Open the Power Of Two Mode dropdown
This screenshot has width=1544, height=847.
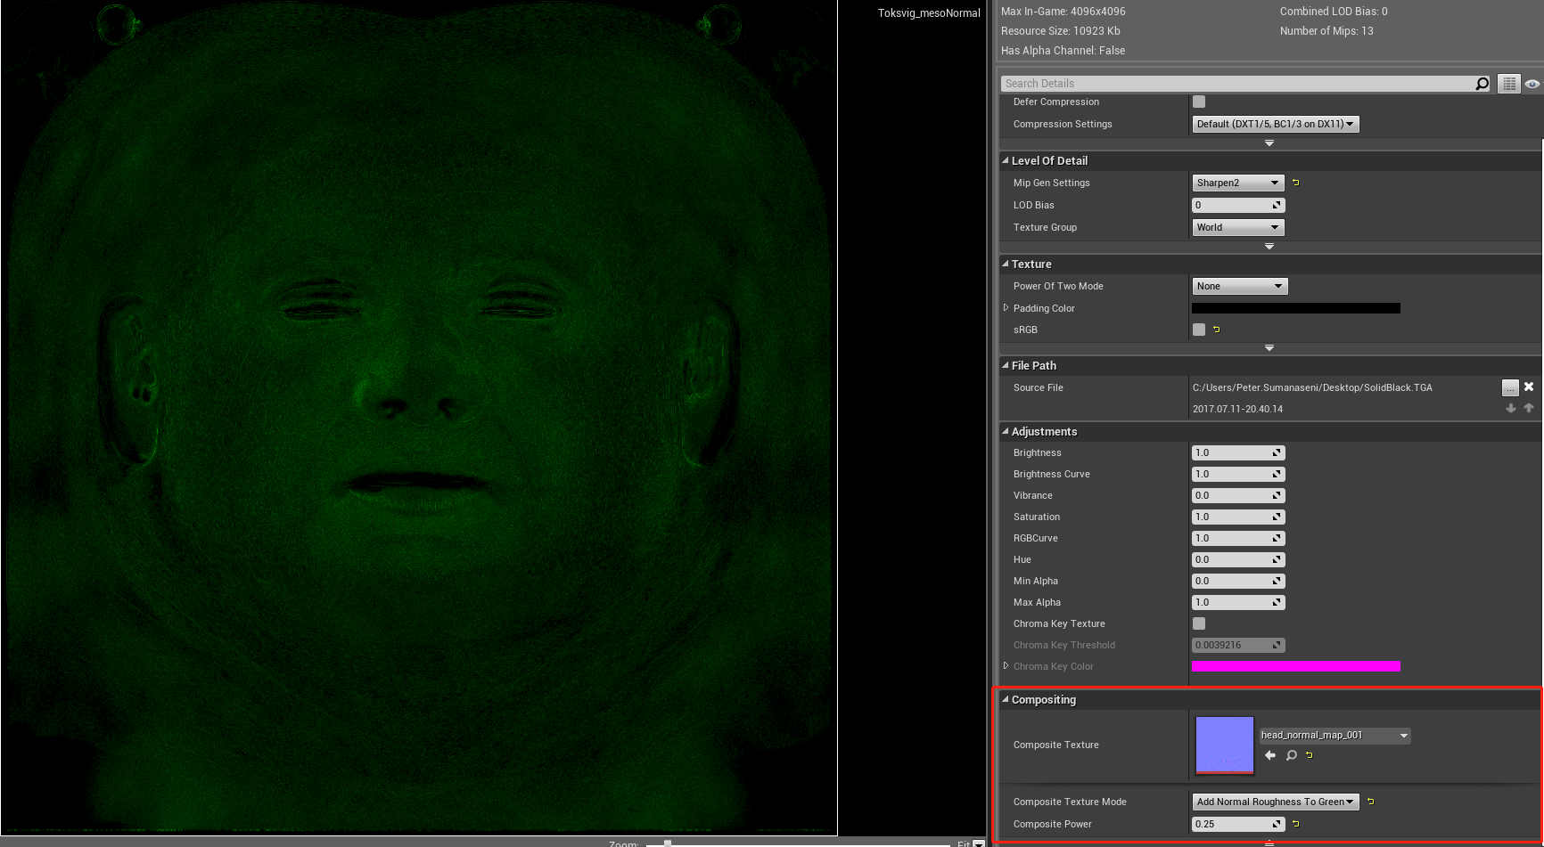[x=1240, y=286]
